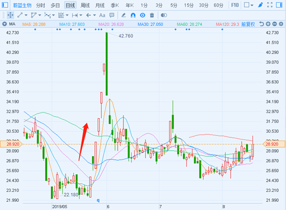The height and width of the screenshot is (210, 286).
Task: Switch to 30分 minute chart
Action: [x=203, y=5]
